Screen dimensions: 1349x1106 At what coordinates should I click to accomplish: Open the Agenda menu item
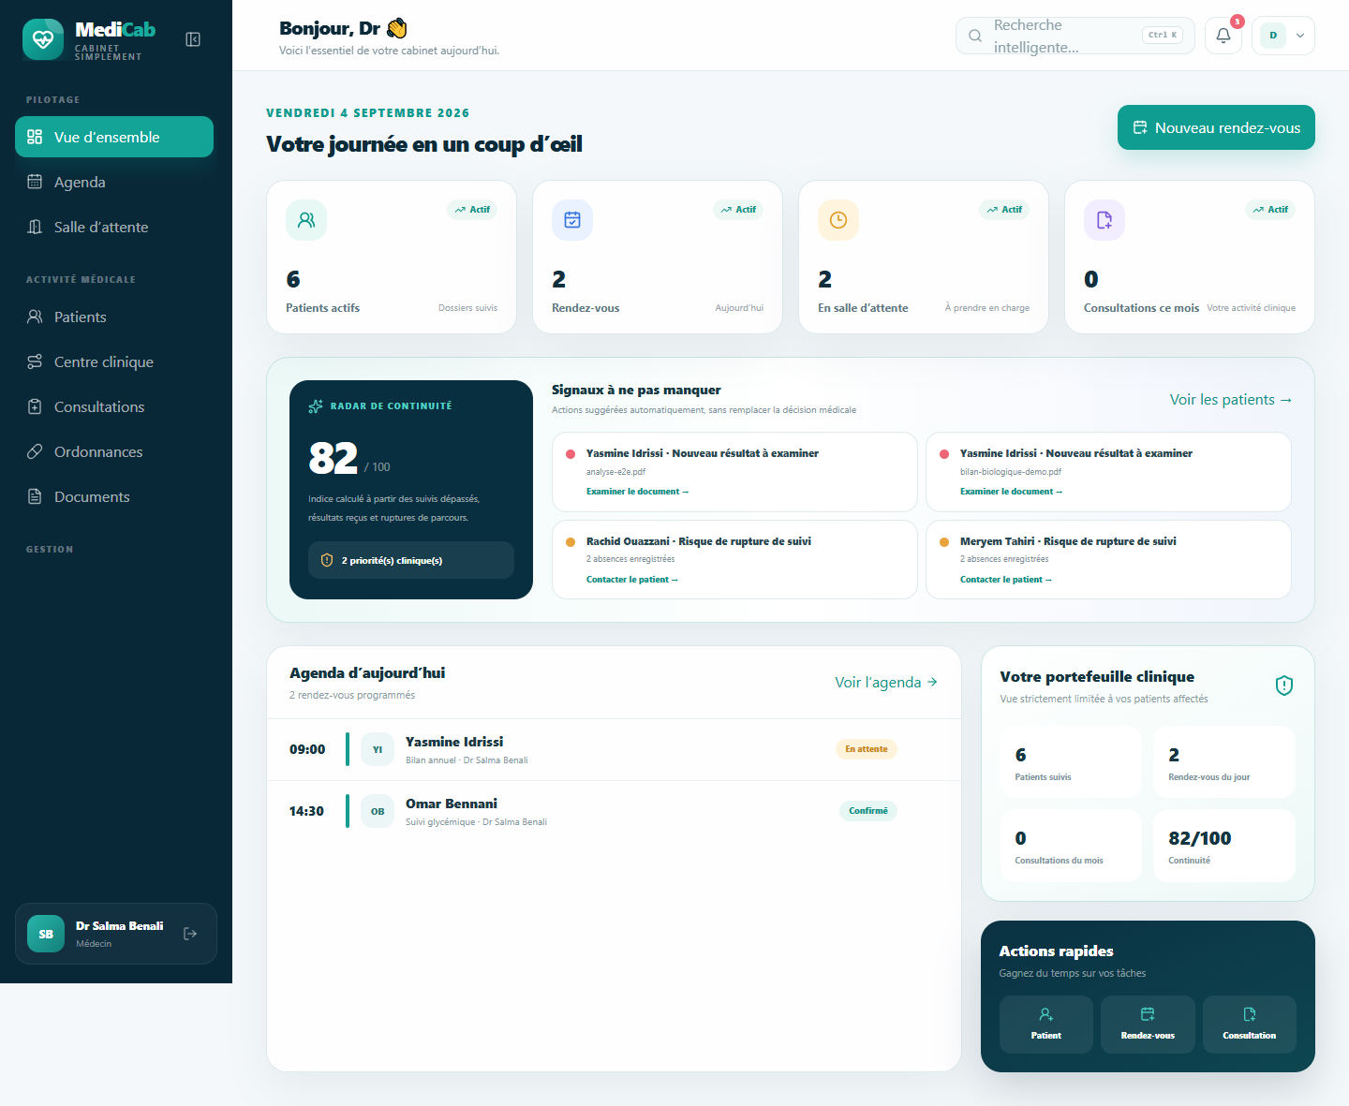pyautogui.click(x=114, y=182)
